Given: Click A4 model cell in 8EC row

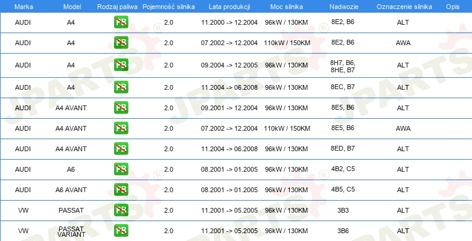Looking at the screenshot, I should coord(71,88).
